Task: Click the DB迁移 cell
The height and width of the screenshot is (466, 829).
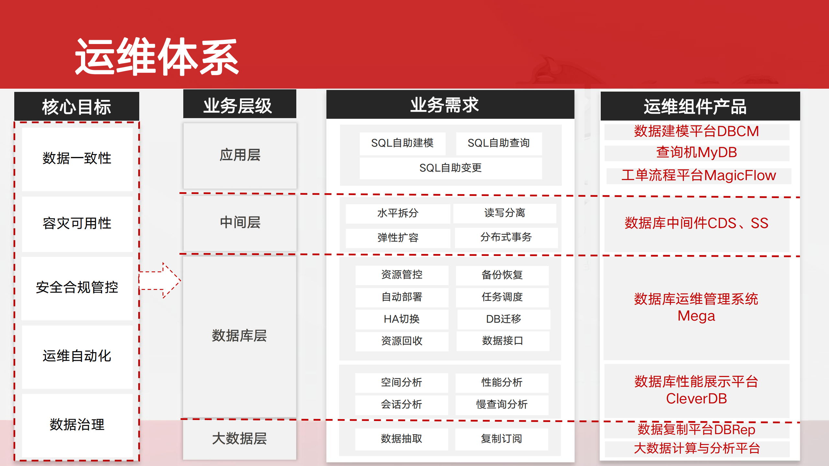Action: coord(504,319)
